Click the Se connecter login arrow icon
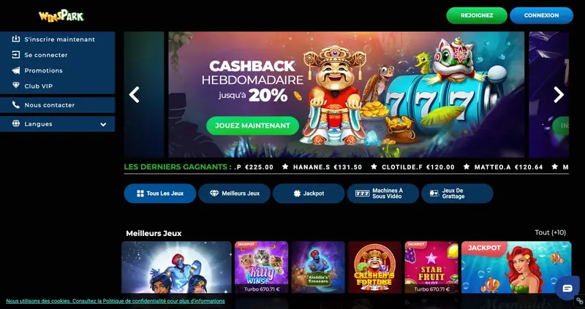Image resolution: width=585 pixels, height=309 pixels. point(16,55)
